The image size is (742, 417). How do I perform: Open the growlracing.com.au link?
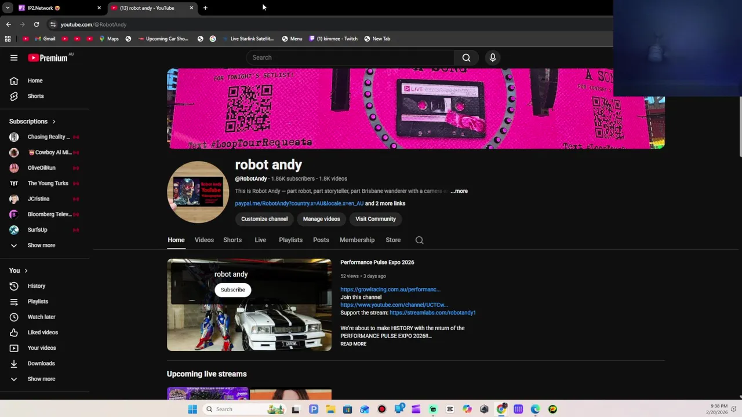coord(390,290)
